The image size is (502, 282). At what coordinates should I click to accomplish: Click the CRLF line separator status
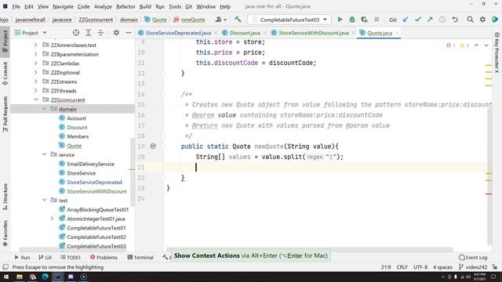point(402,267)
